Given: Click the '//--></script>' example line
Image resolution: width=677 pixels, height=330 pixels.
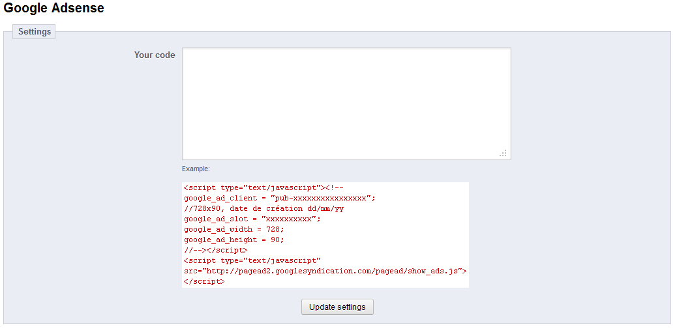Looking at the screenshot, I should [x=216, y=251].
